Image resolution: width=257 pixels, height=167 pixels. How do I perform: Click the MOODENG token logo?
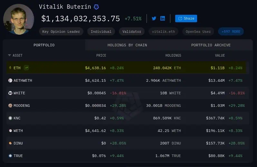(x=10, y=106)
